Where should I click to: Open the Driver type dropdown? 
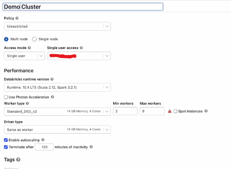(57, 130)
